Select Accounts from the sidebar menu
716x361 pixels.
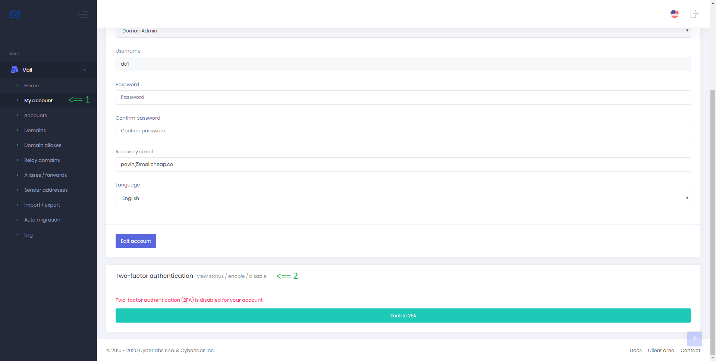click(x=35, y=116)
